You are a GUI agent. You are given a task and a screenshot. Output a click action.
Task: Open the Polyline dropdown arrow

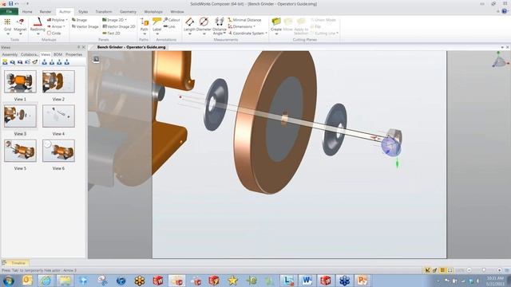(x=66, y=20)
